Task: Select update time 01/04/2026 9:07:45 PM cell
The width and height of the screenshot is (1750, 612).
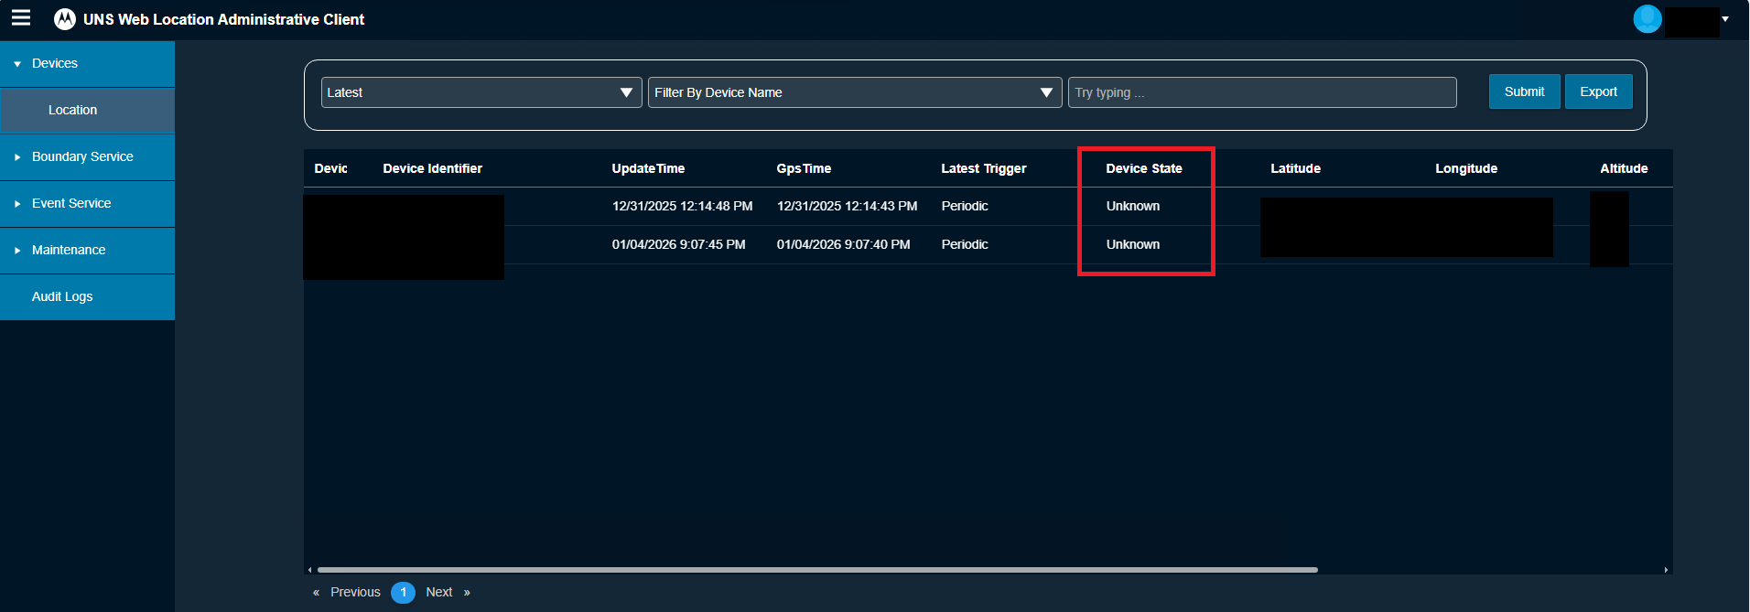Action: 679,244
